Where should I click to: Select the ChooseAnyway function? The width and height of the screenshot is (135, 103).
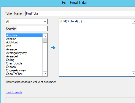[24, 70]
